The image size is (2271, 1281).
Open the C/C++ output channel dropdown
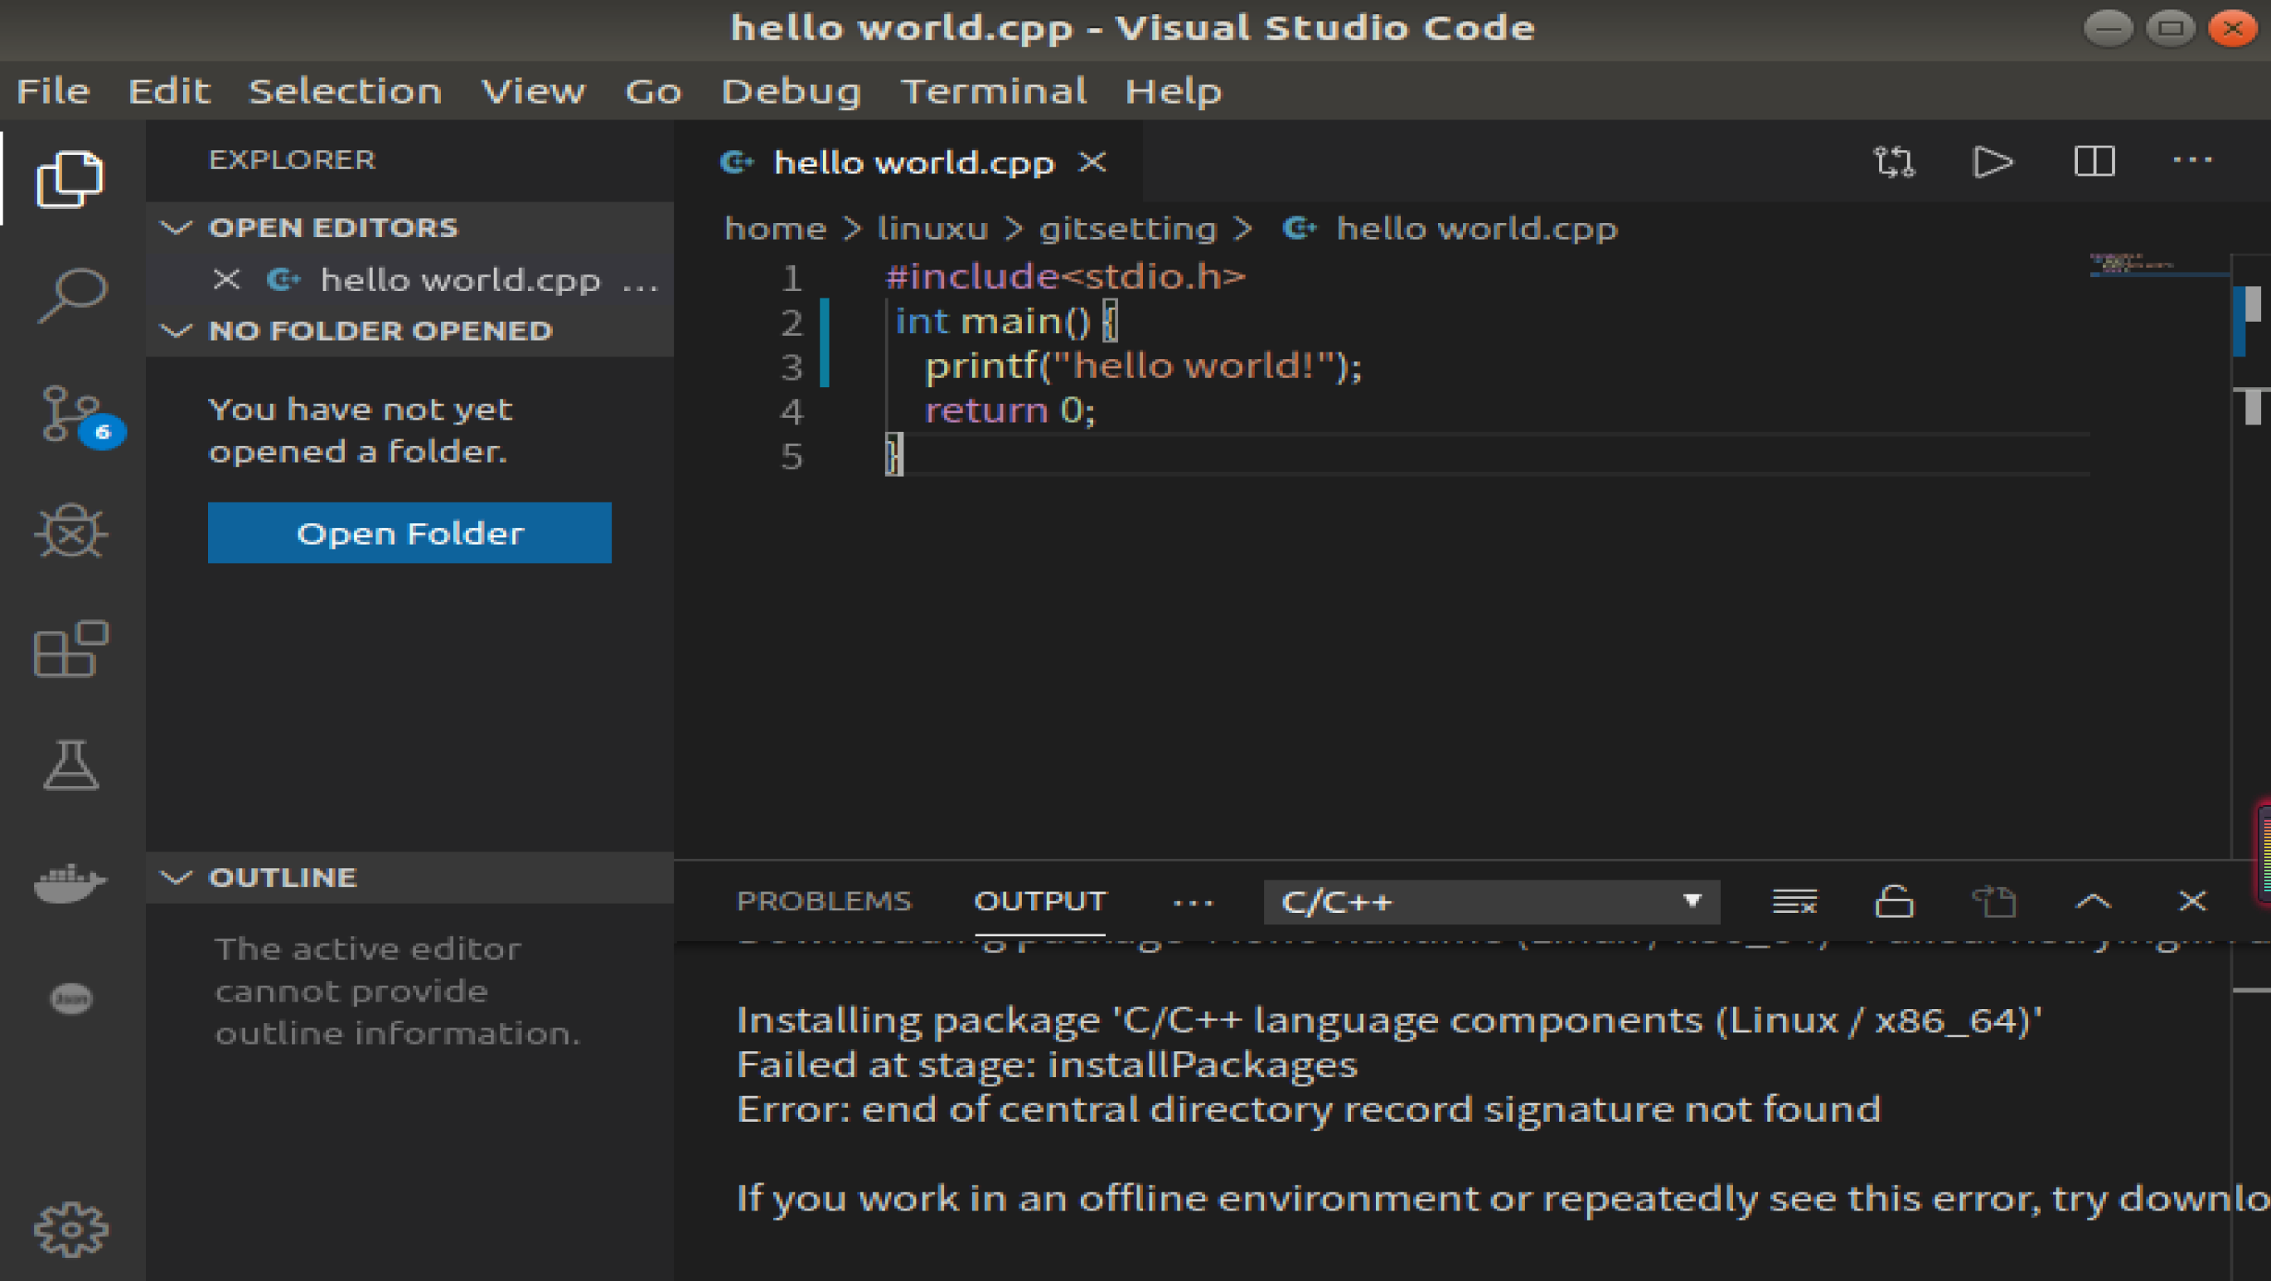point(1492,901)
